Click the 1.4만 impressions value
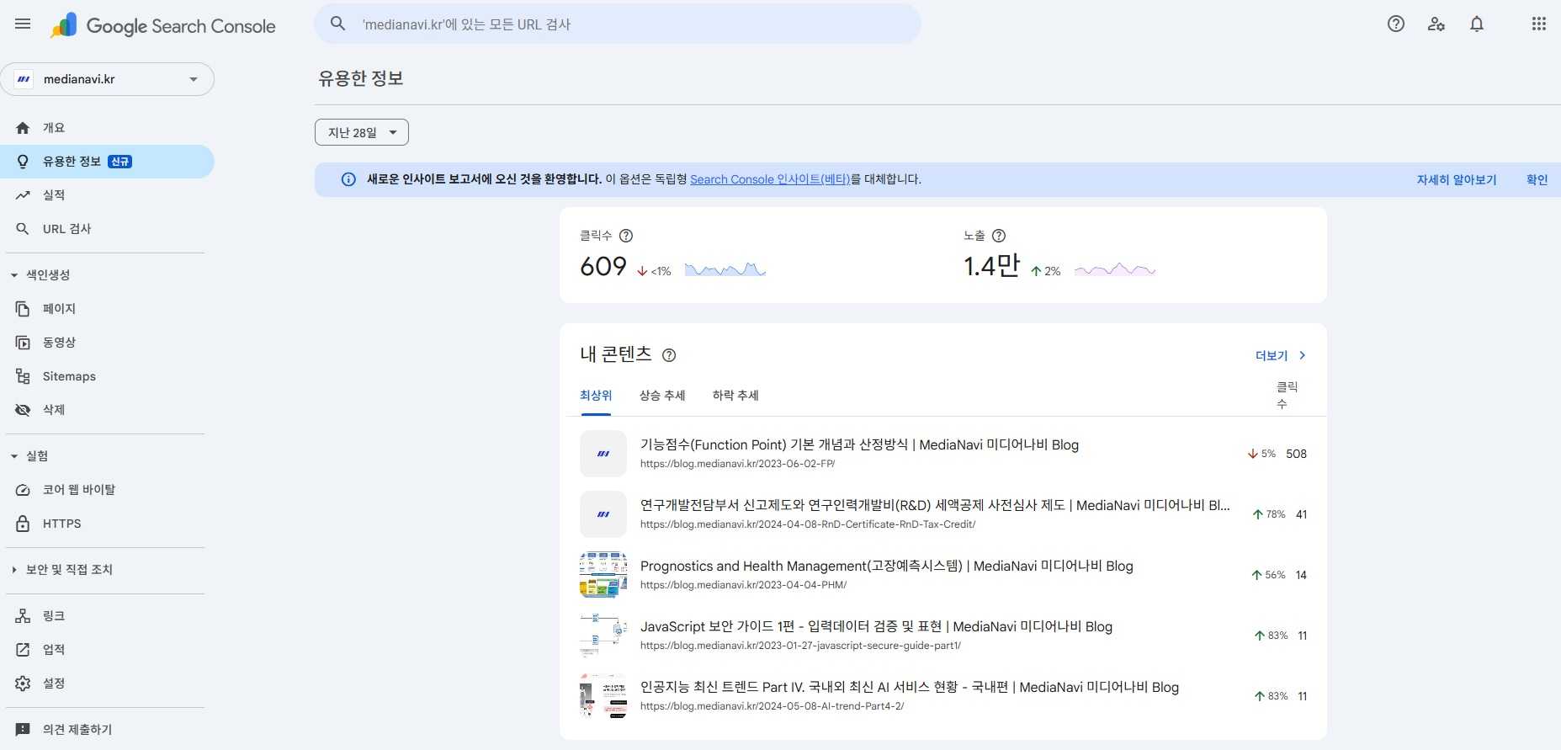This screenshot has height=750, width=1561. [x=991, y=267]
